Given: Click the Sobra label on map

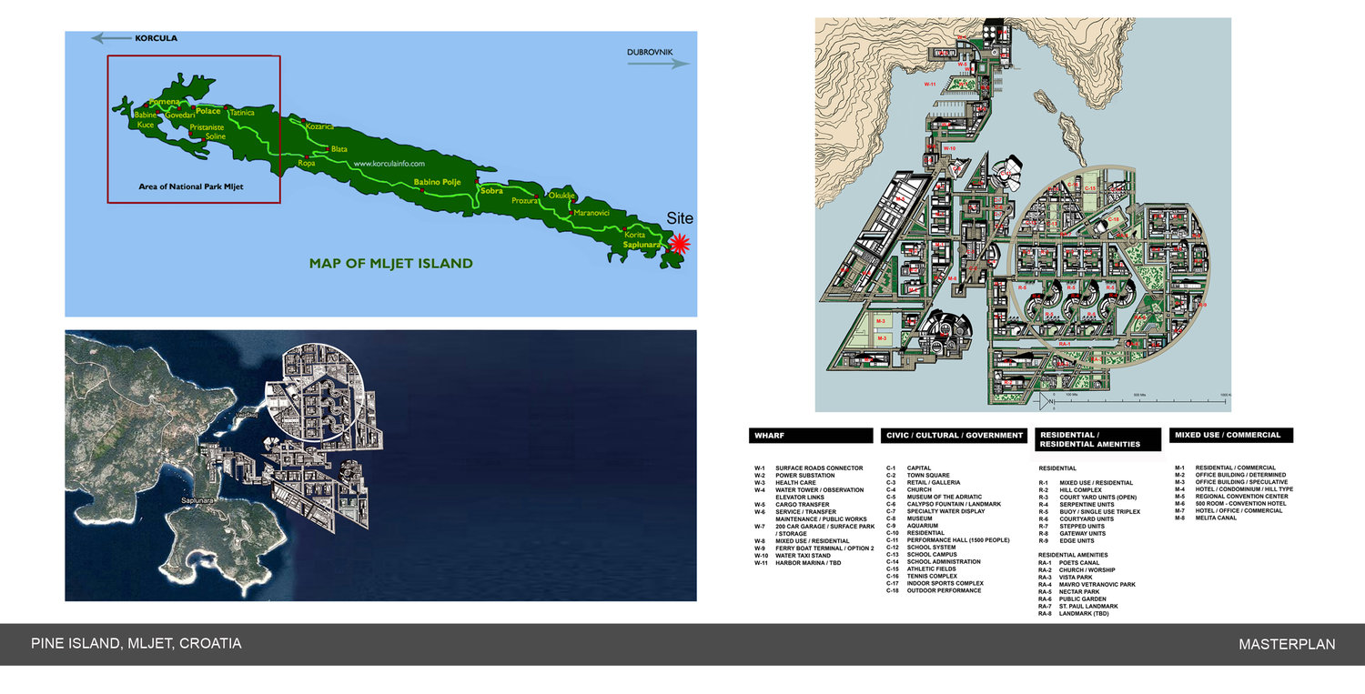Looking at the screenshot, I should pyautogui.click(x=491, y=192).
